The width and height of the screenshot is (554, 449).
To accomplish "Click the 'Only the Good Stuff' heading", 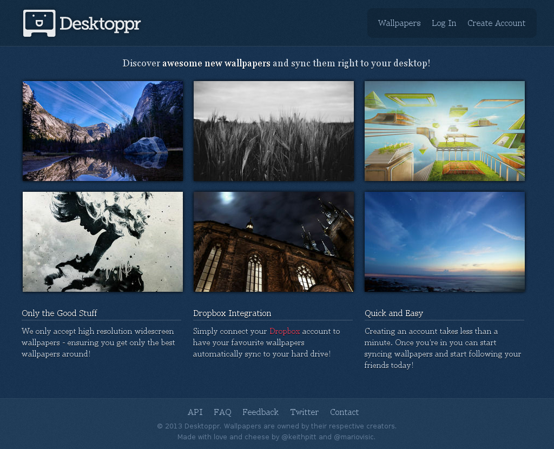I will [60, 313].
